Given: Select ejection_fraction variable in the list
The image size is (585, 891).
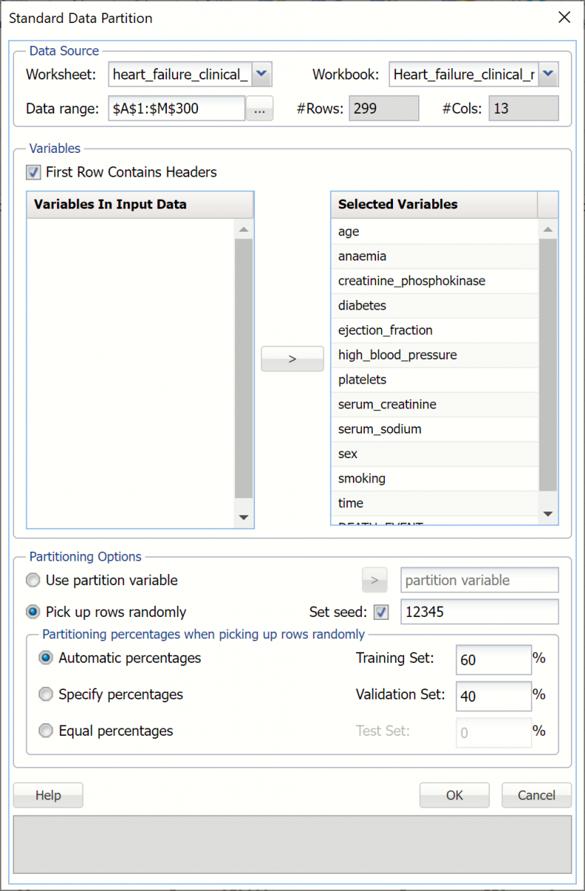Looking at the screenshot, I should (x=385, y=330).
